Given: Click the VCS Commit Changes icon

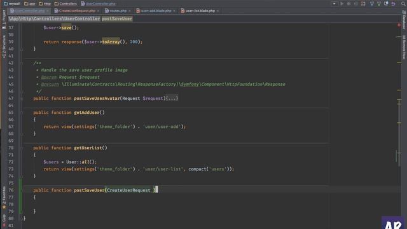Looking at the screenshot, I should coord(379,4).
